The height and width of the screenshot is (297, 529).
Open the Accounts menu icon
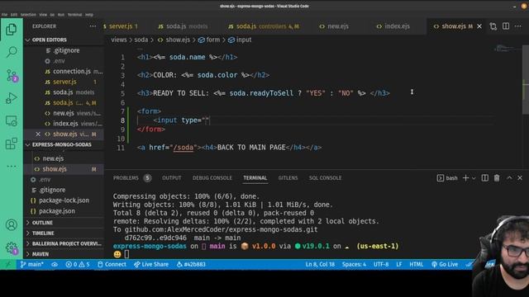coord(11,224)
